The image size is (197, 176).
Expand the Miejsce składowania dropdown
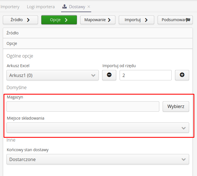(x=98, y=127)
